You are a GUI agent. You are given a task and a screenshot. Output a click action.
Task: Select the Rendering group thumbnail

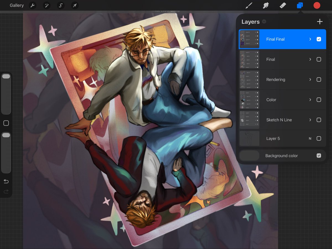tap(250, 79)
